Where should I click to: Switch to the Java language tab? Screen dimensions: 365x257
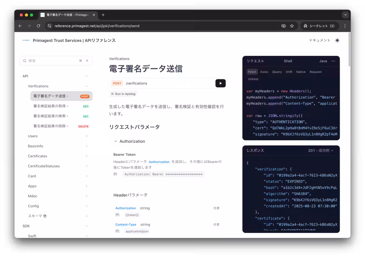pos(323,61)
